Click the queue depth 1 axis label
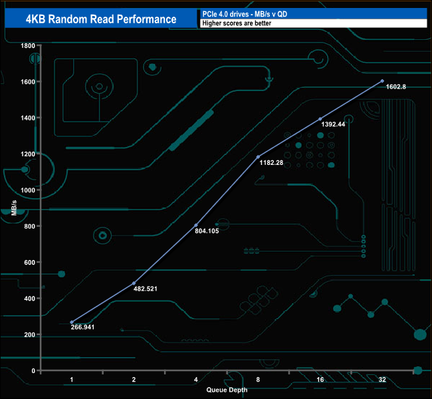Viewport: 432px width, 399px height. pyautogui.click(x=72, y=380)
